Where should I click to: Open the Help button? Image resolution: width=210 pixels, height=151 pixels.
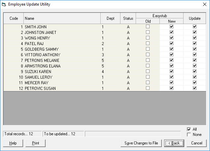(13, 143)
